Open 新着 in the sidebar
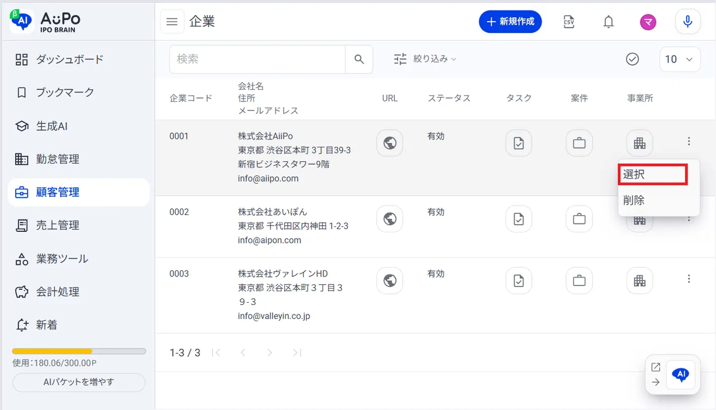Image resolution: width=716 pixels, height=410 pixels. [x=79, y=325]
